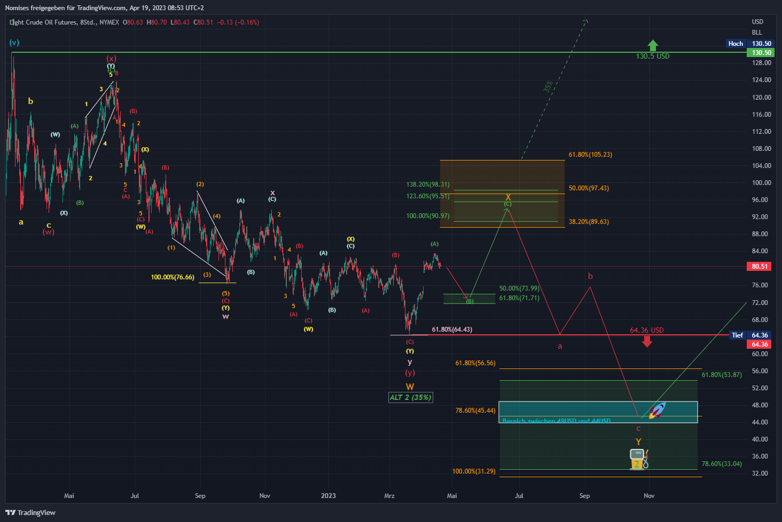
Task: Click the white label 61.80%(64.43)
Action: pyautogui.click(x=452, y=330)
